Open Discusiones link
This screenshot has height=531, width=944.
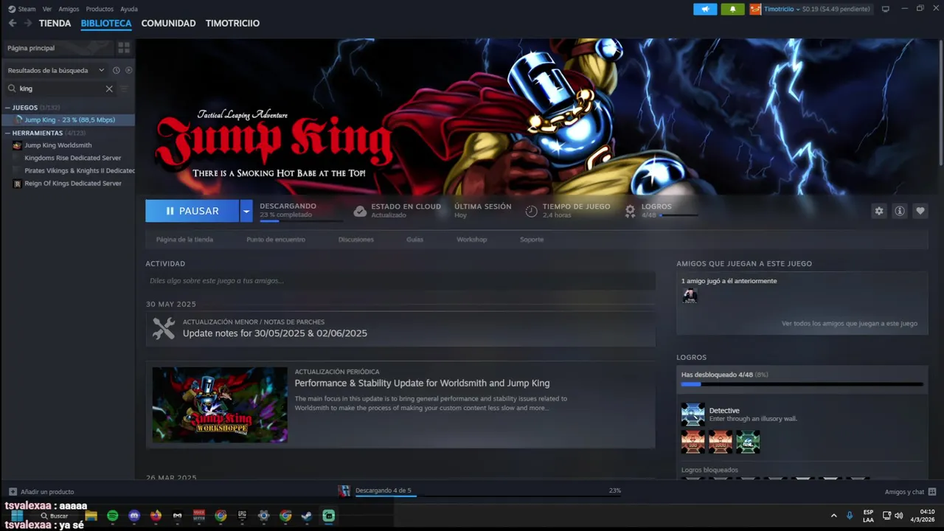tap(356, 240)
